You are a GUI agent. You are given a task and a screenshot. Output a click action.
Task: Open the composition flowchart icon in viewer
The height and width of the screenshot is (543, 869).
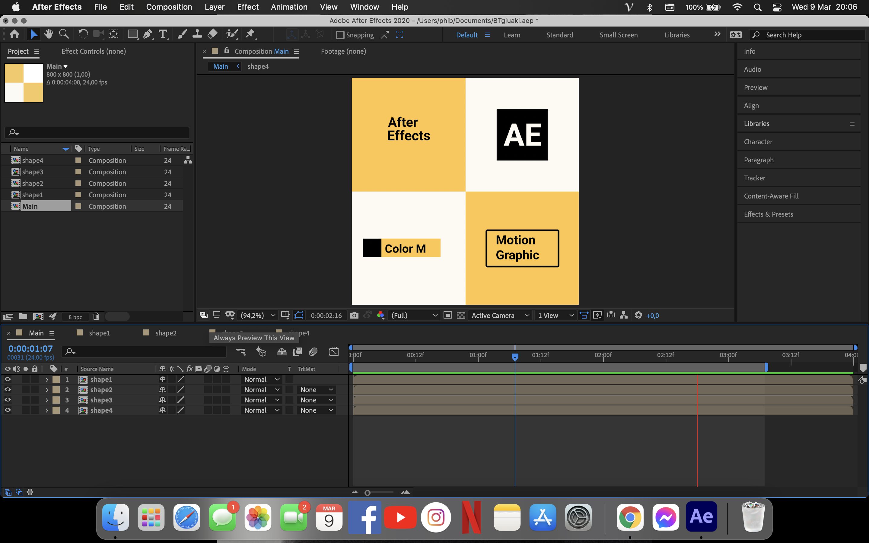[x=624, y=315]
